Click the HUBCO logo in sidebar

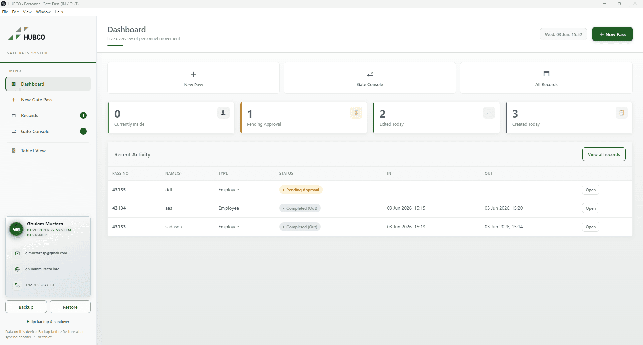(x=27, y=34)
